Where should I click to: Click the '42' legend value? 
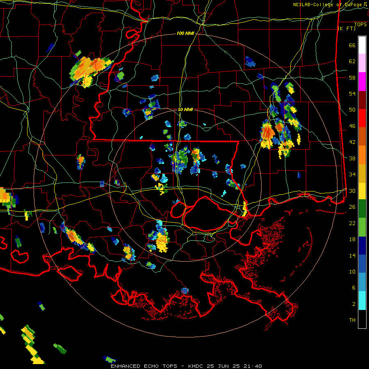(x=352, y=142)
